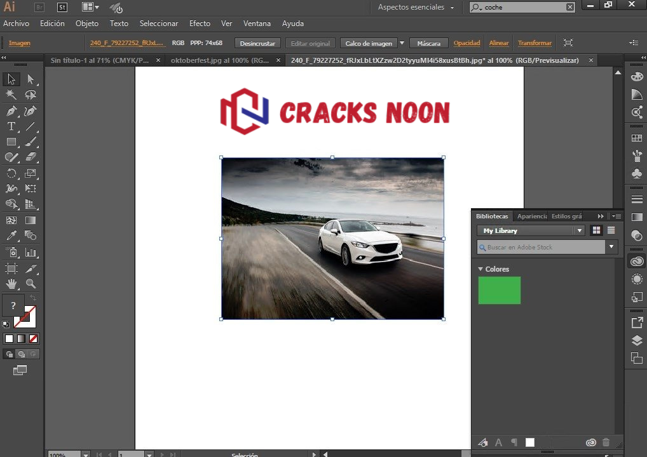Image resolution: width=647 pixels, height=457 pixels.
Task: Activate the Type tool
Action: [x=11, y=126]
